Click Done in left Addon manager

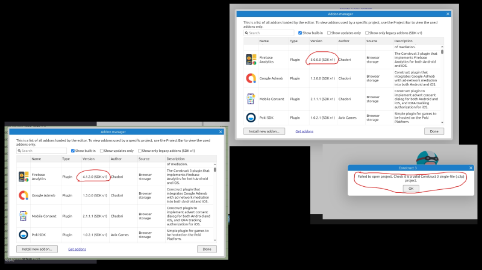coord(207,249)
